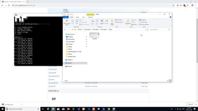
Task: Select Downloads in the navigation pane
Action: [x=71, y=39]
